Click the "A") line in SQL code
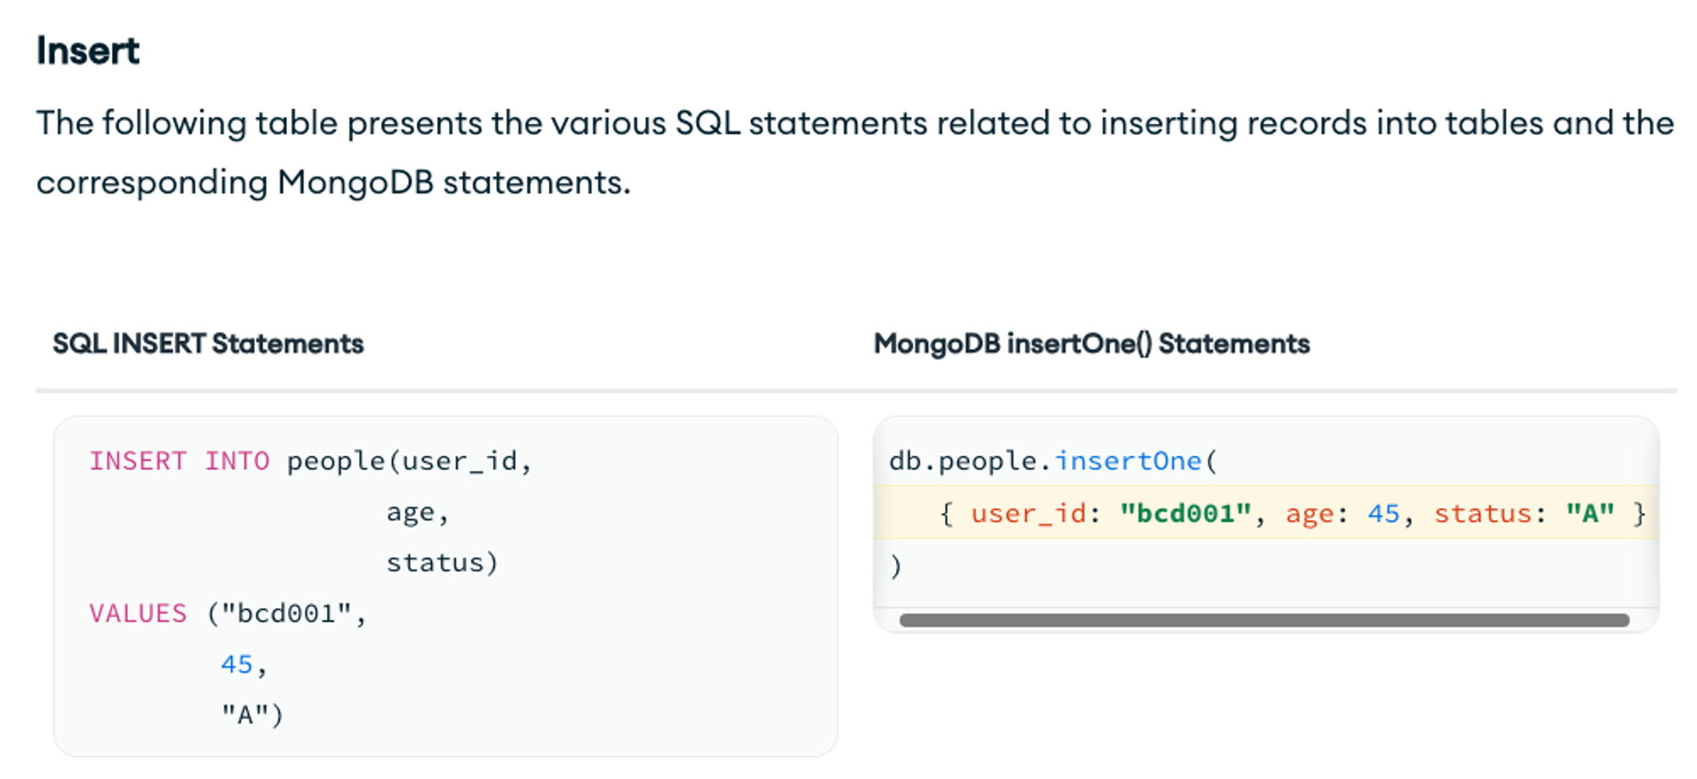 252,715
